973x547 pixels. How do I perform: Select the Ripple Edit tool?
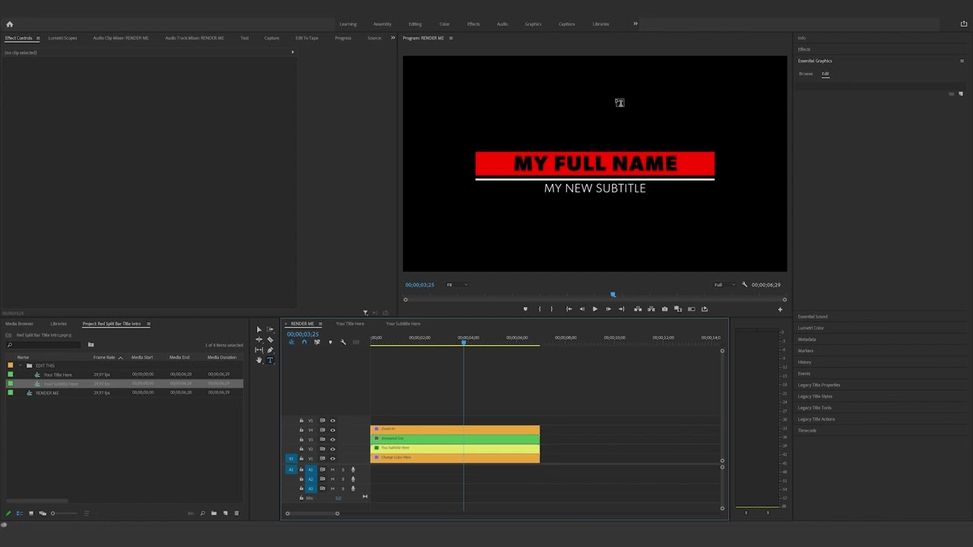(x=259, y=340)
